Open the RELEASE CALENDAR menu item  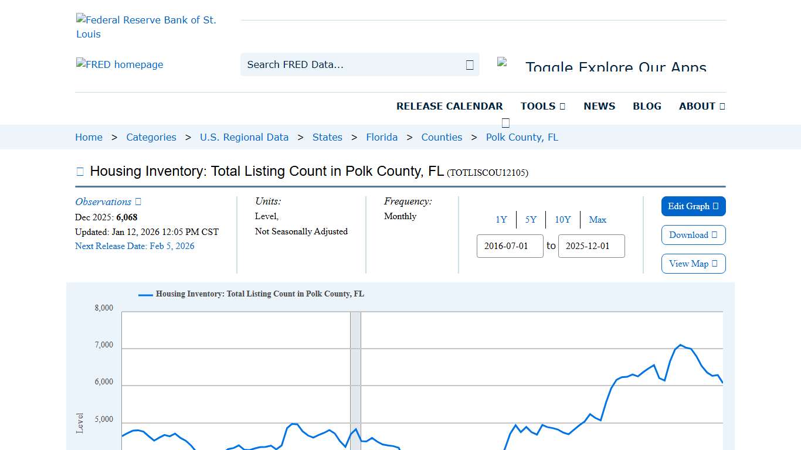pyautogui.click(x=450, y=106)
